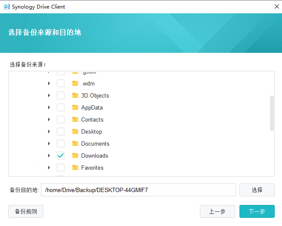Select the Documents folder name

point(95,144)
